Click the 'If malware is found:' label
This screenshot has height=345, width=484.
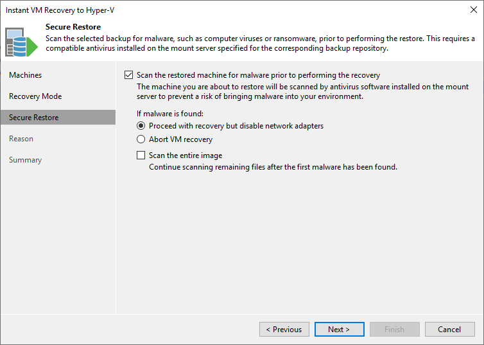pos(170,114)
